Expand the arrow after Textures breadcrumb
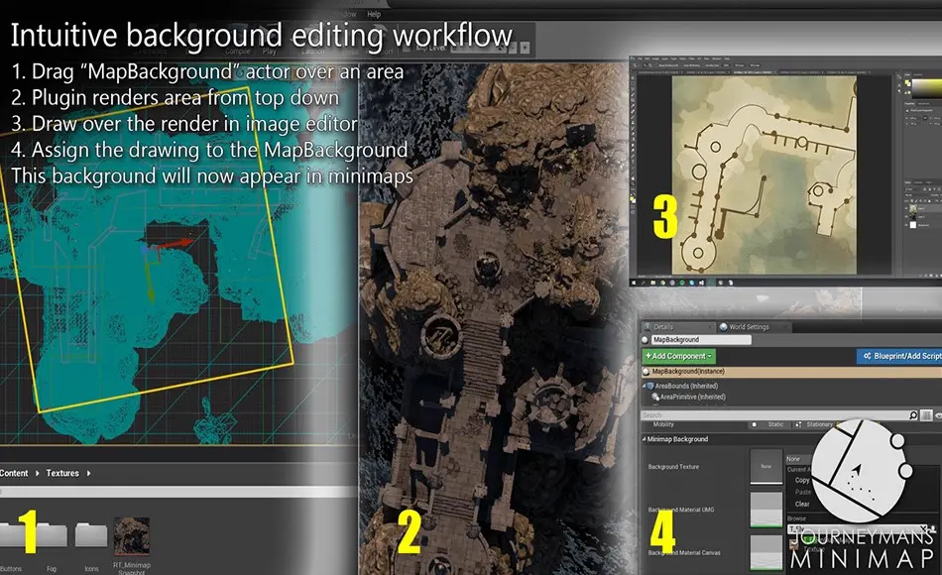Viewport: 942px width, 575px height. pos(89,474)
